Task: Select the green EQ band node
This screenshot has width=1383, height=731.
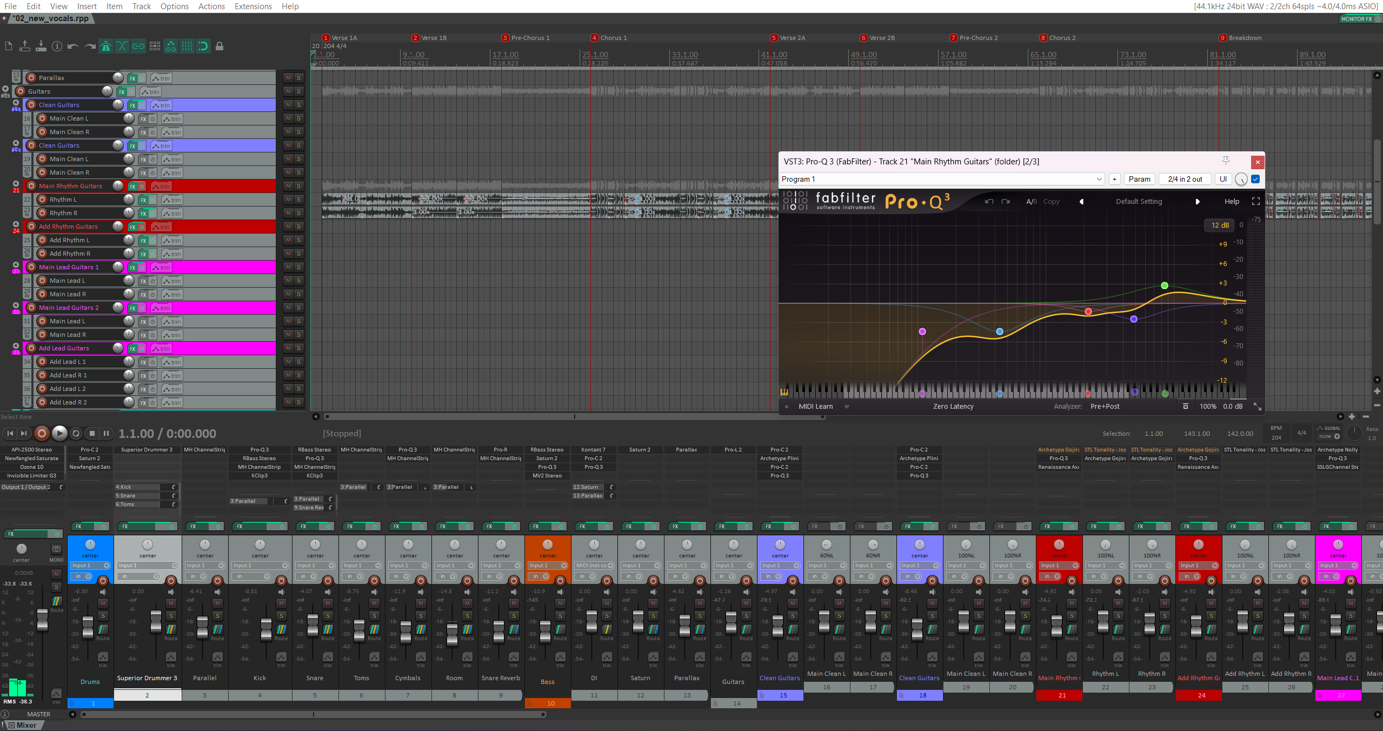Action: click(1165, 285)
